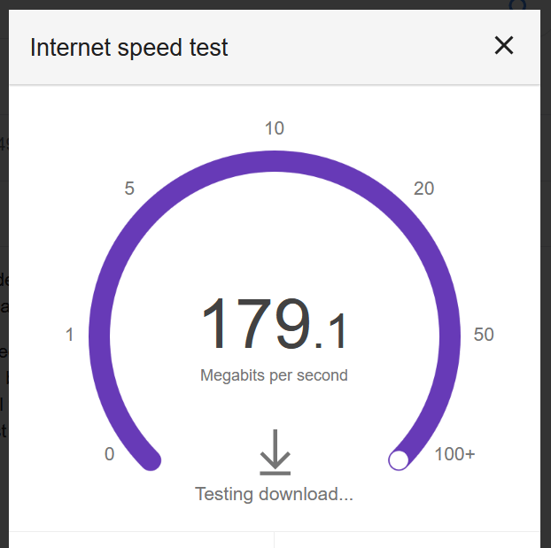Click the 0 gauge scale label
This screenshot has width=551, height=548.
[109, 454]
